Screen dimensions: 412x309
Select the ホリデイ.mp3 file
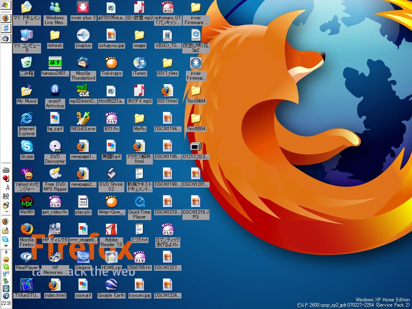pyautogui.click(x=139, y=94)
